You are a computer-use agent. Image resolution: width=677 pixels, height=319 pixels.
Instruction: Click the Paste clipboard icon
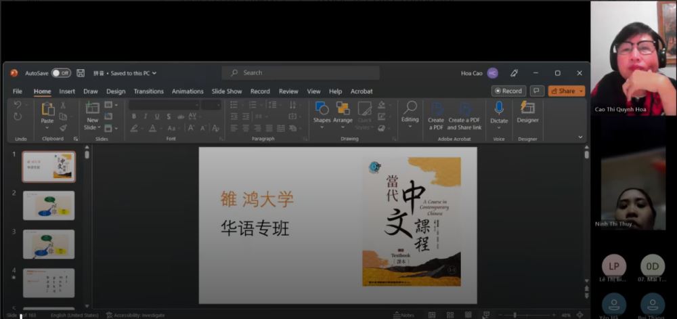[x=47, y=109]
